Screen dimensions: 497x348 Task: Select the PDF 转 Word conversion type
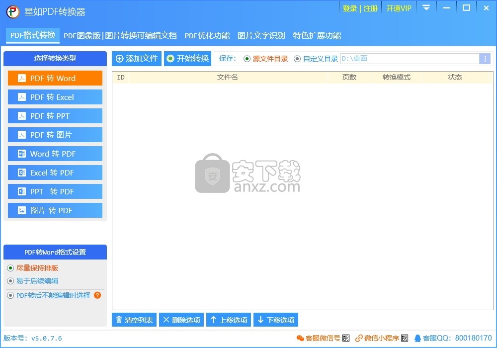coord(55,78)
